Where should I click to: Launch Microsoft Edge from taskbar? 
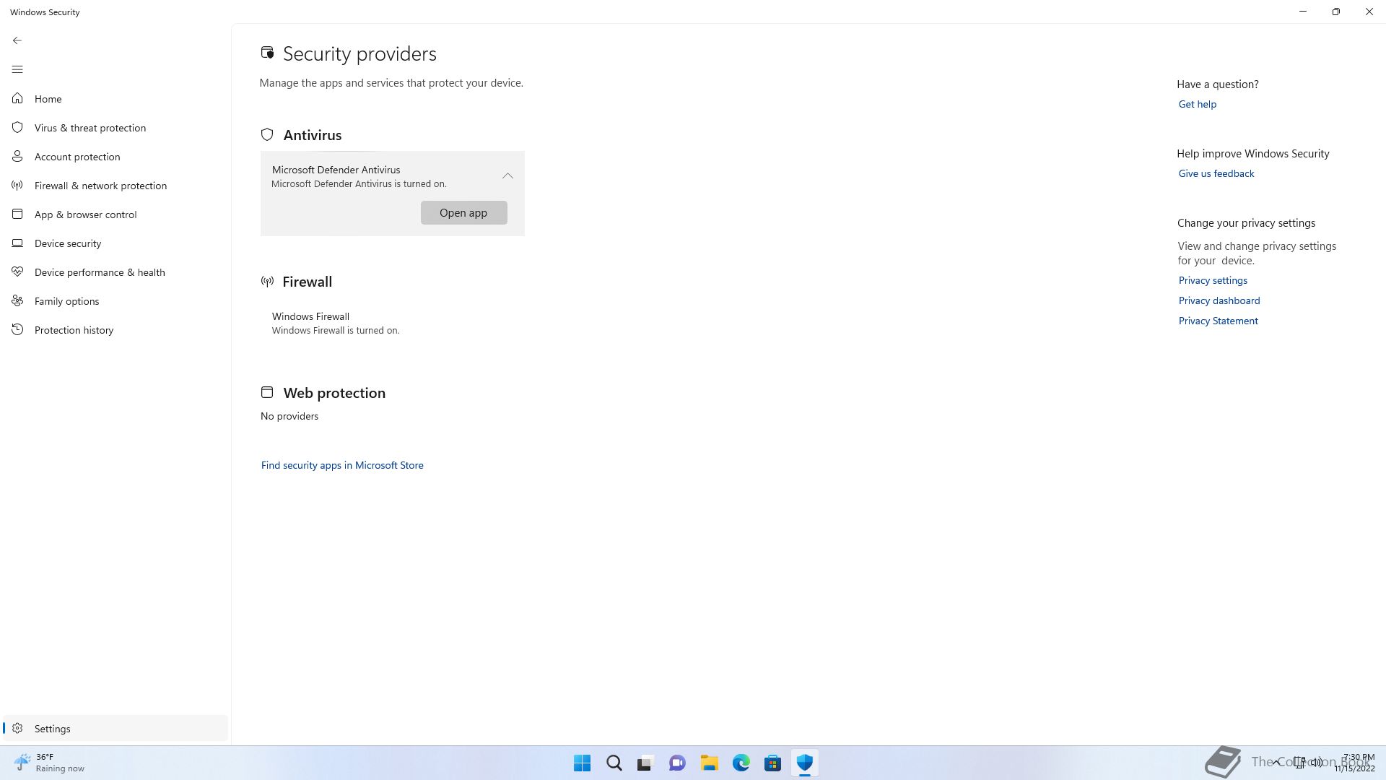741,763
